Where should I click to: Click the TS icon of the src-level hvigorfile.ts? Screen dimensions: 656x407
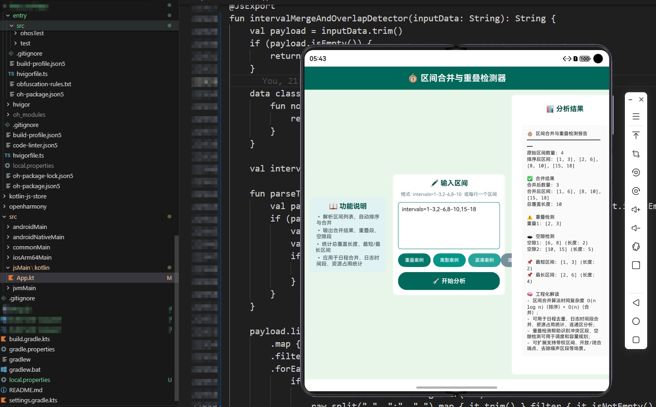[x=7, y=155]
